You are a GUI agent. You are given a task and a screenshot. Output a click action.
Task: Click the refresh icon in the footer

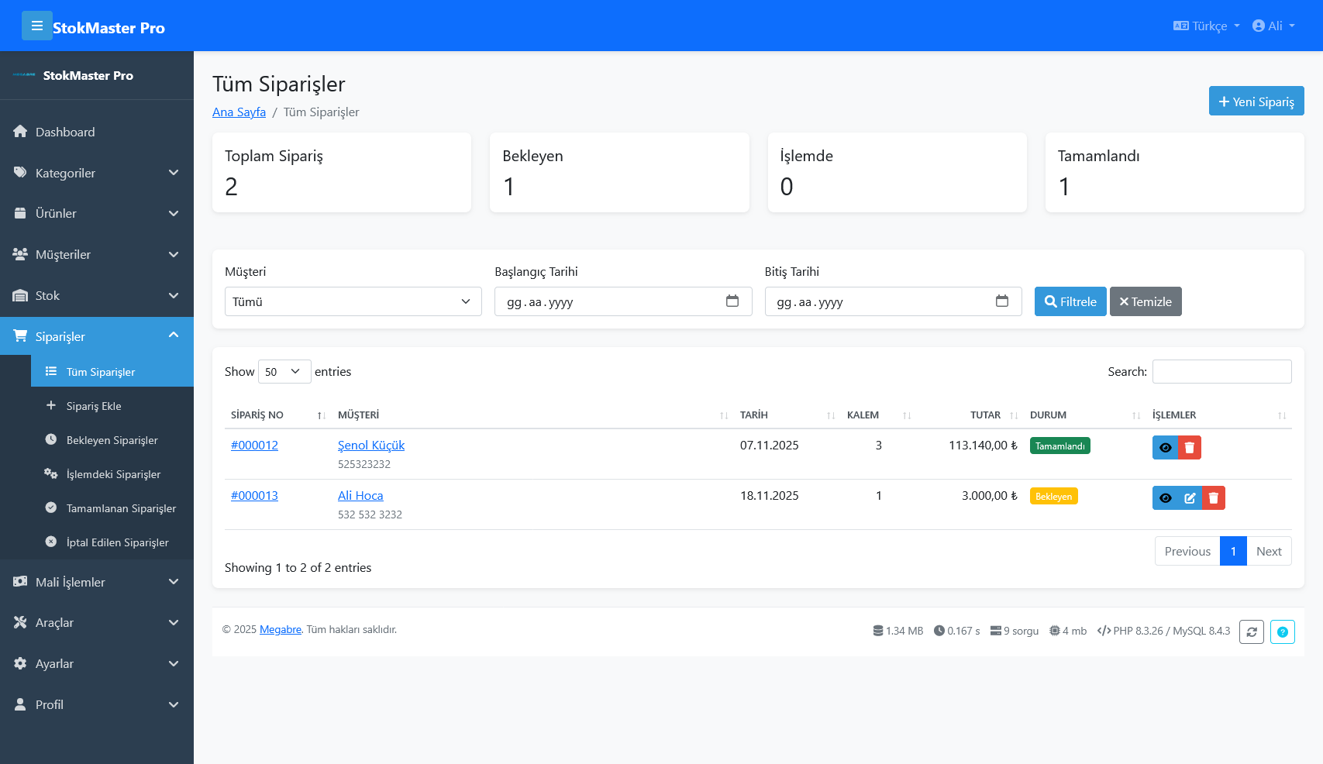1252,632
